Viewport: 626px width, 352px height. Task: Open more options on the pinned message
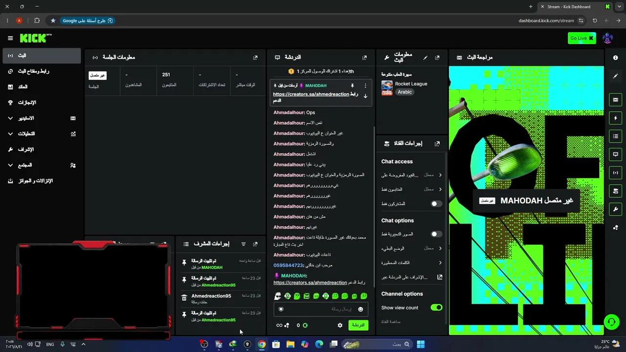(x=365, y=86)
